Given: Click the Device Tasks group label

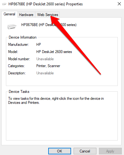Looking at the screenshot, I should [19, 92].
